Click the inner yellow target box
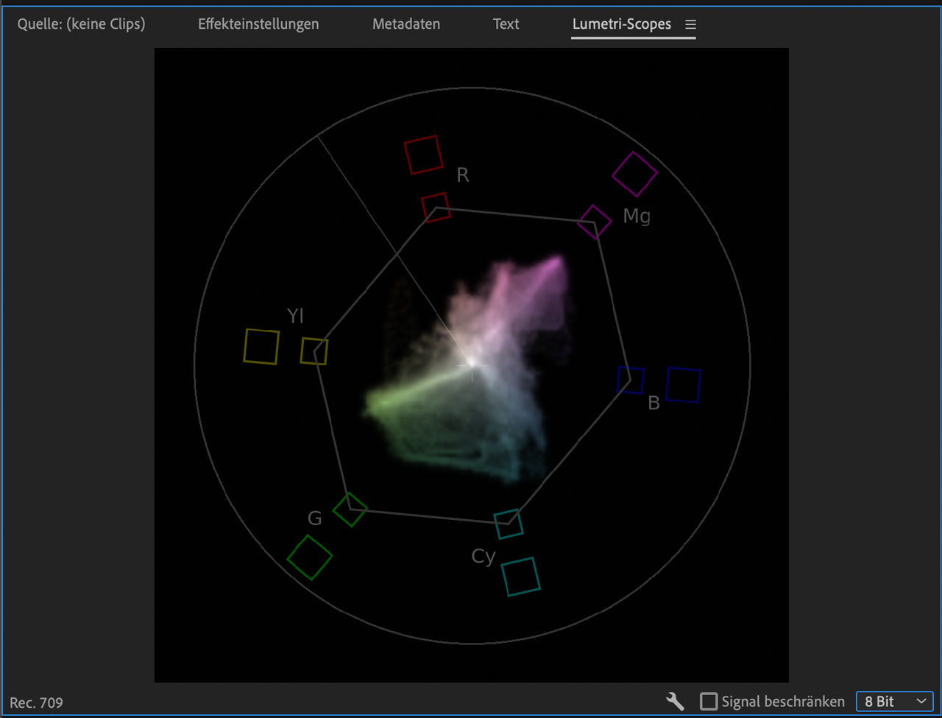 (314, 351)
